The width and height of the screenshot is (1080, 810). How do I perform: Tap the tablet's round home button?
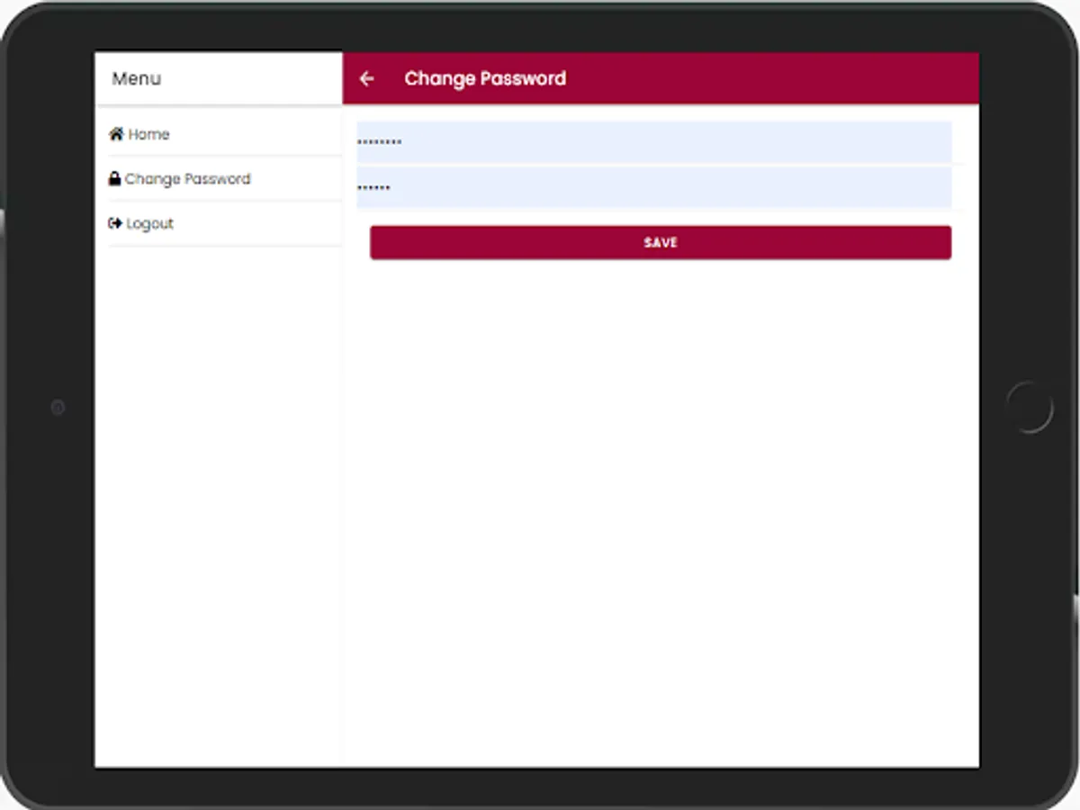pos(1030,408)
